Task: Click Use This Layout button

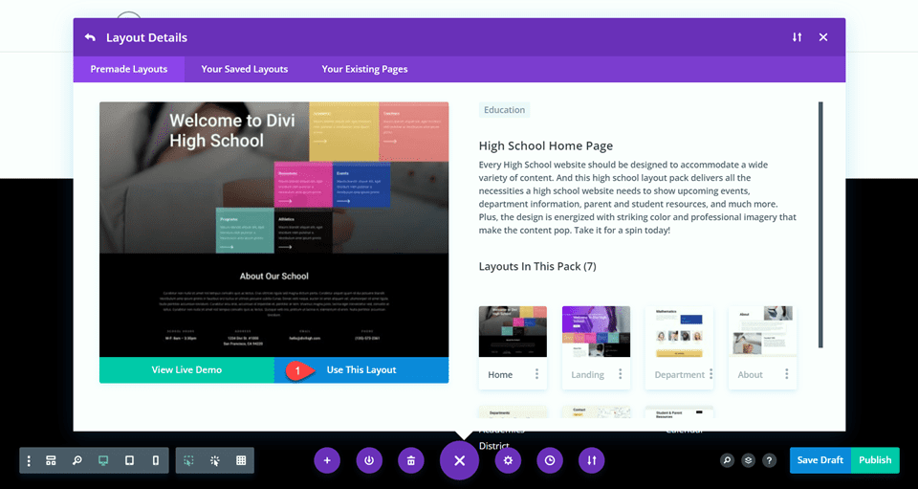Action: (x=361, y=370)
